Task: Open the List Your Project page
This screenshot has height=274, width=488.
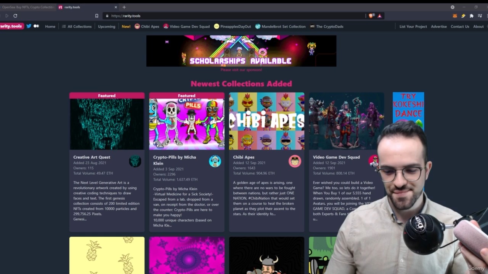Action: [413, 27]
